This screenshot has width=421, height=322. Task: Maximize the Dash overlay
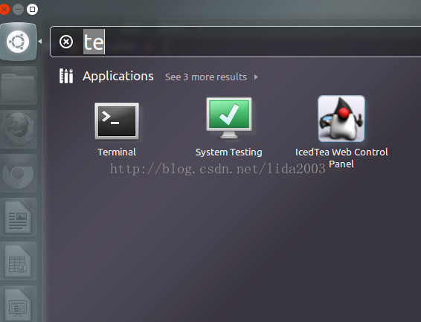point(32,10)
